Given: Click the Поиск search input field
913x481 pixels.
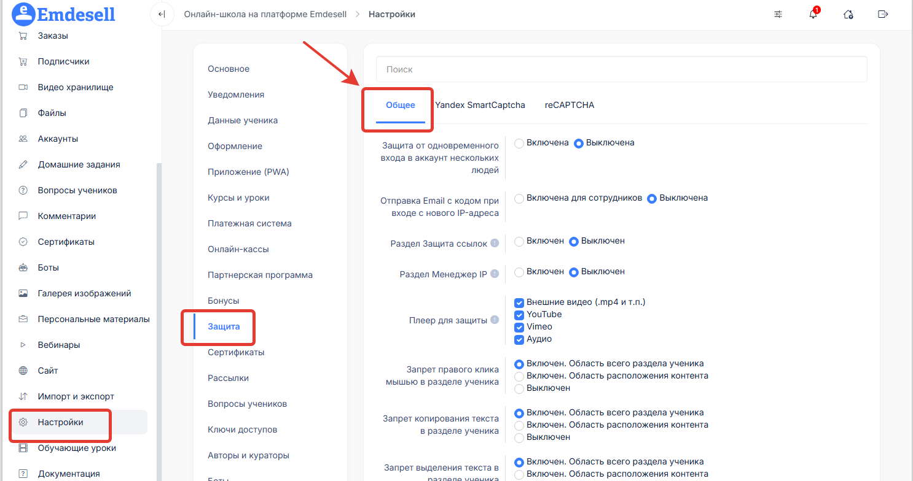Looking at the screenshot, I should [x=621, y=69].
